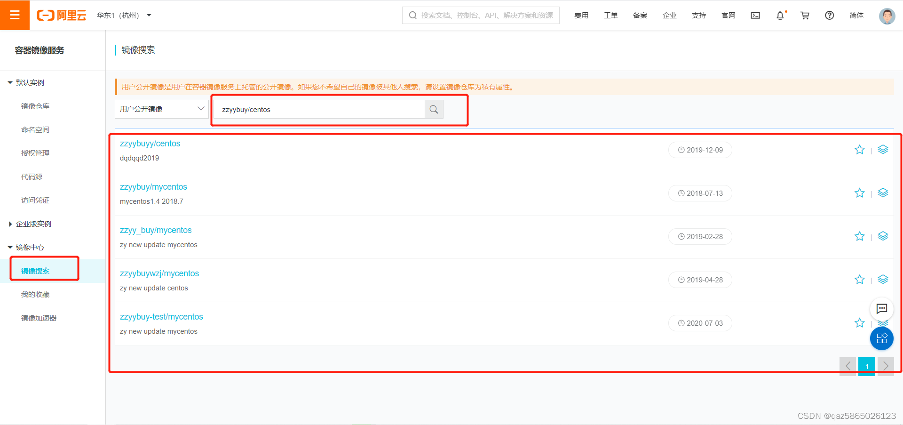The width and height of the screenshot is (903, 425).
Task: Open the 用户公开镜像 type dropdown
Action: 162,109
